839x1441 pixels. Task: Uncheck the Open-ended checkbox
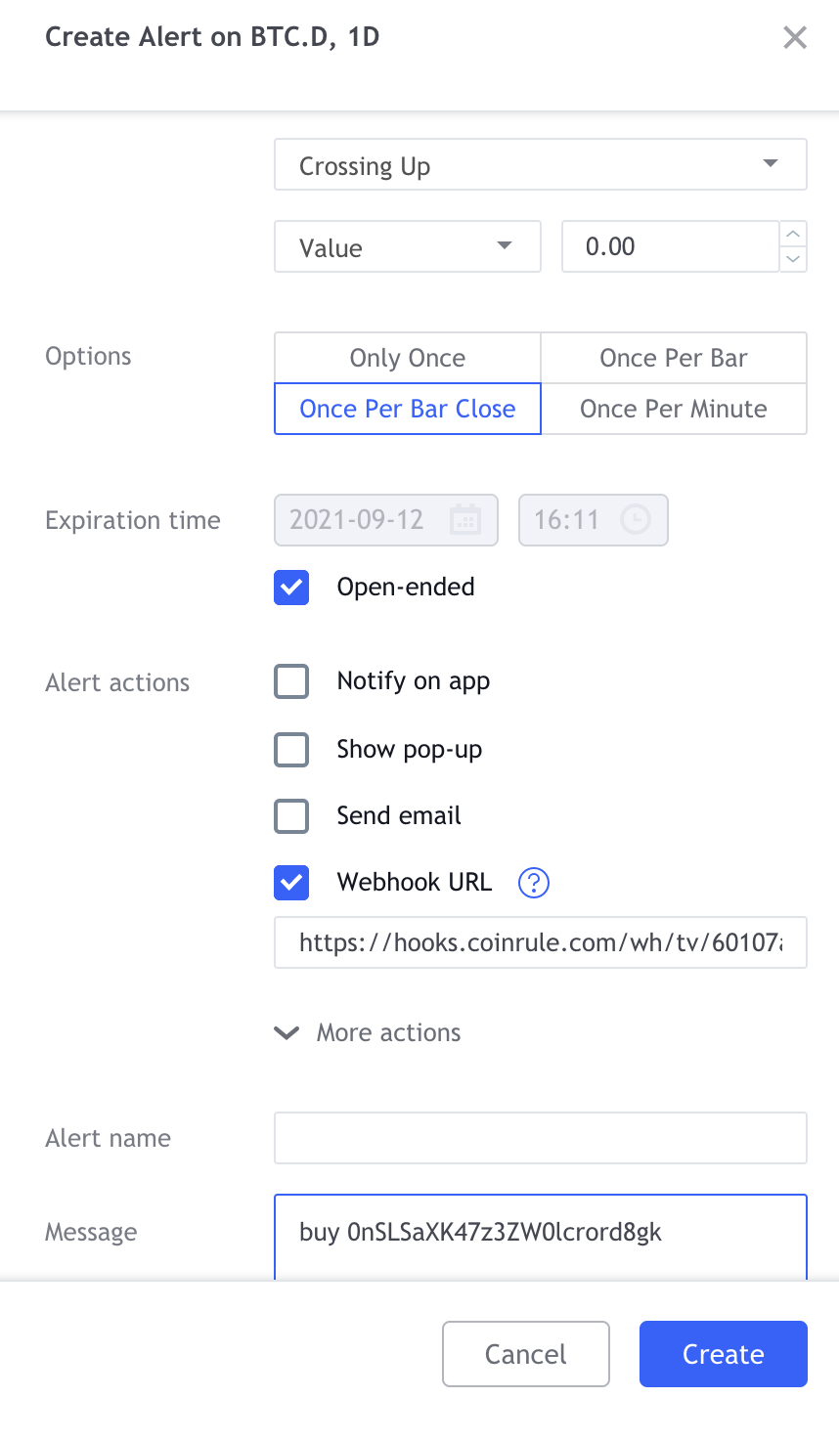pyautogui.click(x=291, y=588)
